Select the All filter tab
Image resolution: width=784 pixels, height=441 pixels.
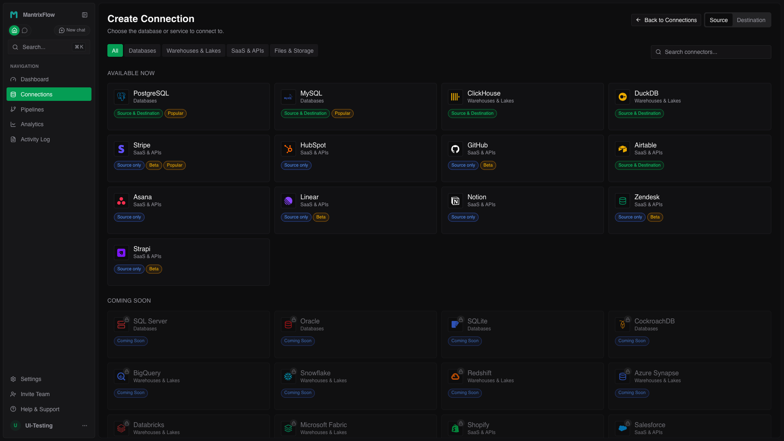pos(115,51)
